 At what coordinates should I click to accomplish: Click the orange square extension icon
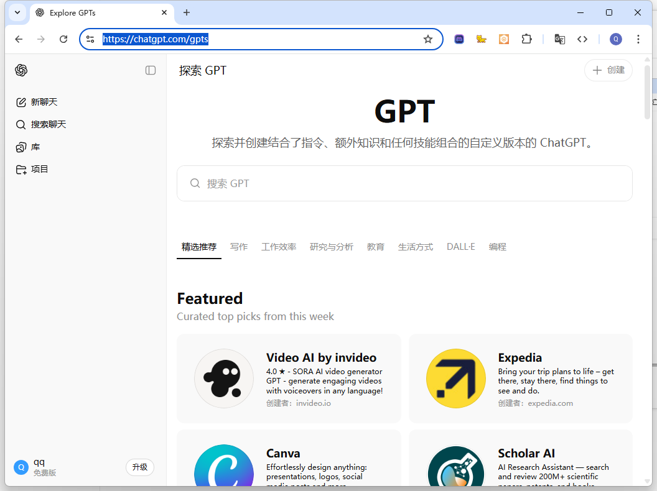(504, 39)
